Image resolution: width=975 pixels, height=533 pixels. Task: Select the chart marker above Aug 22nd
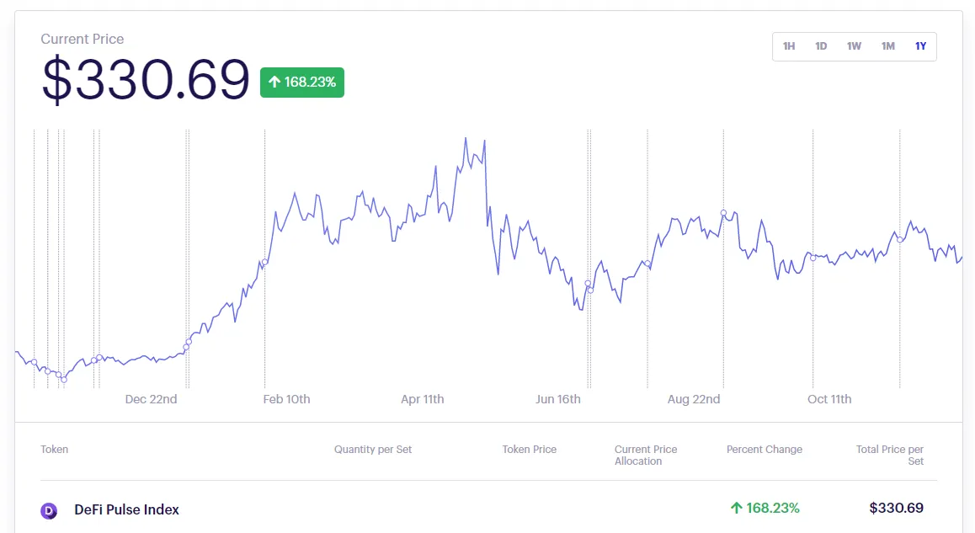click(723, 213)
